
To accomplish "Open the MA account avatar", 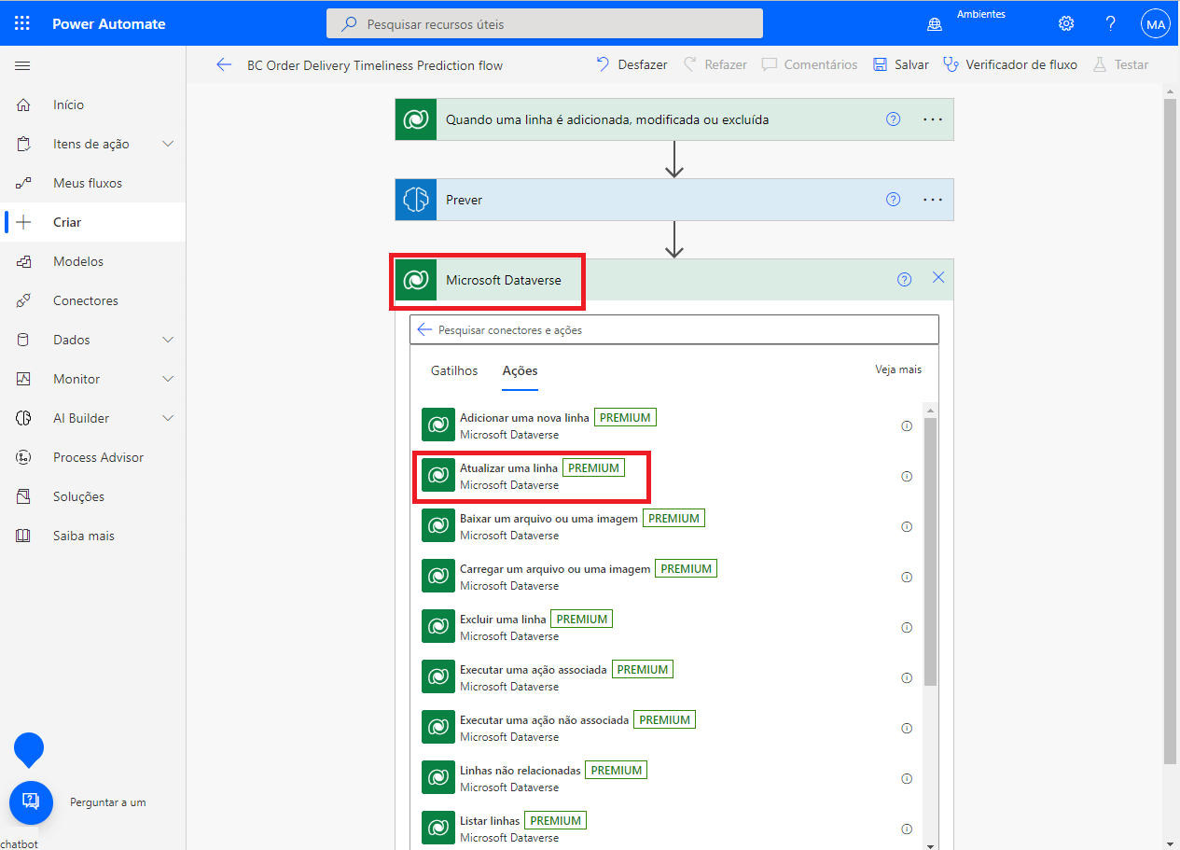I will (1156, 24).
